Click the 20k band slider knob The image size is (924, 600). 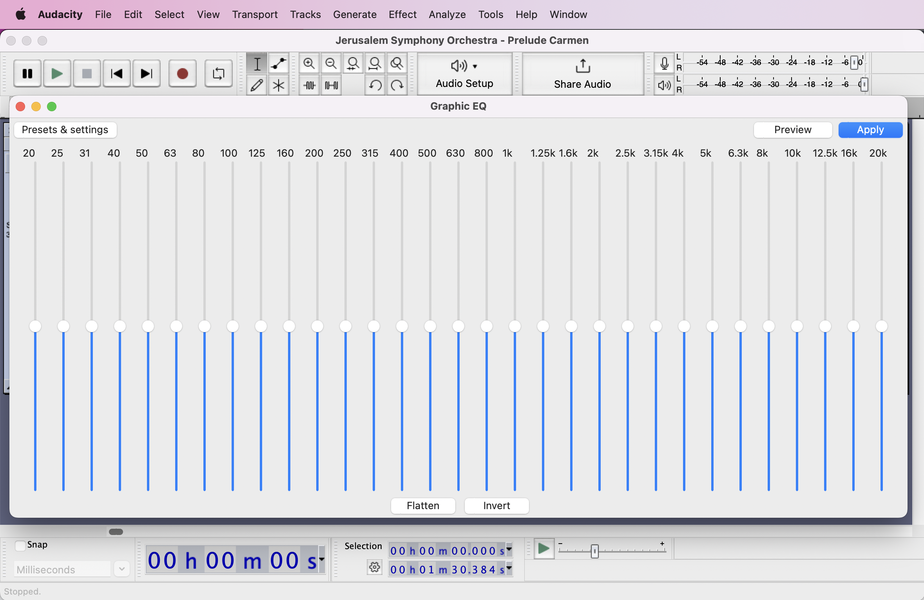coord(882,326)
